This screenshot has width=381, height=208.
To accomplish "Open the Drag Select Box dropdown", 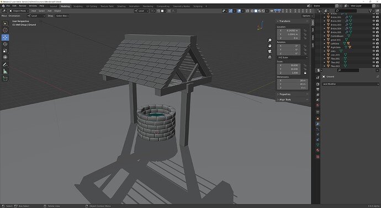I will tap(62, 16).
